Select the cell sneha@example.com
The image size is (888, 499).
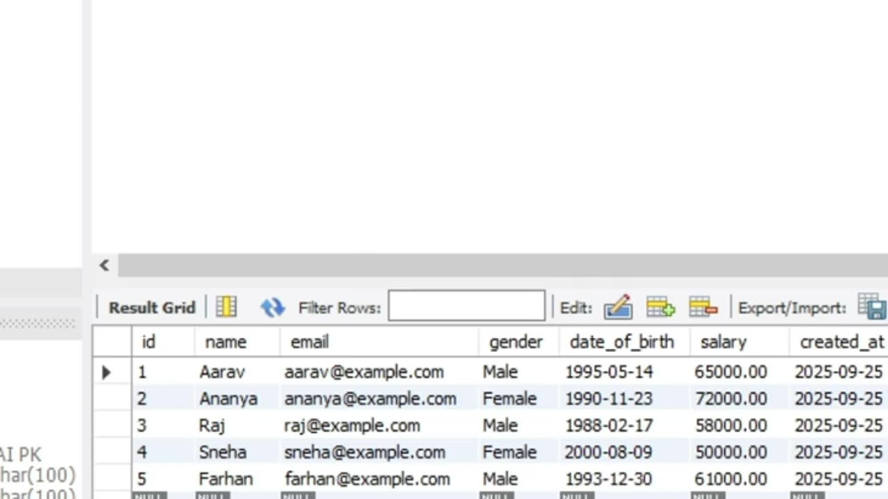[379, 453]
